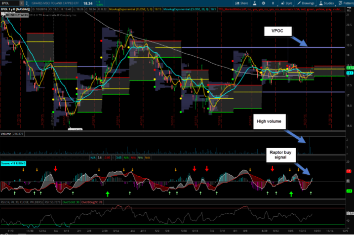Screen dimensions: 354x235
Task: Click the Volume study label
Action: click(6, 134)
